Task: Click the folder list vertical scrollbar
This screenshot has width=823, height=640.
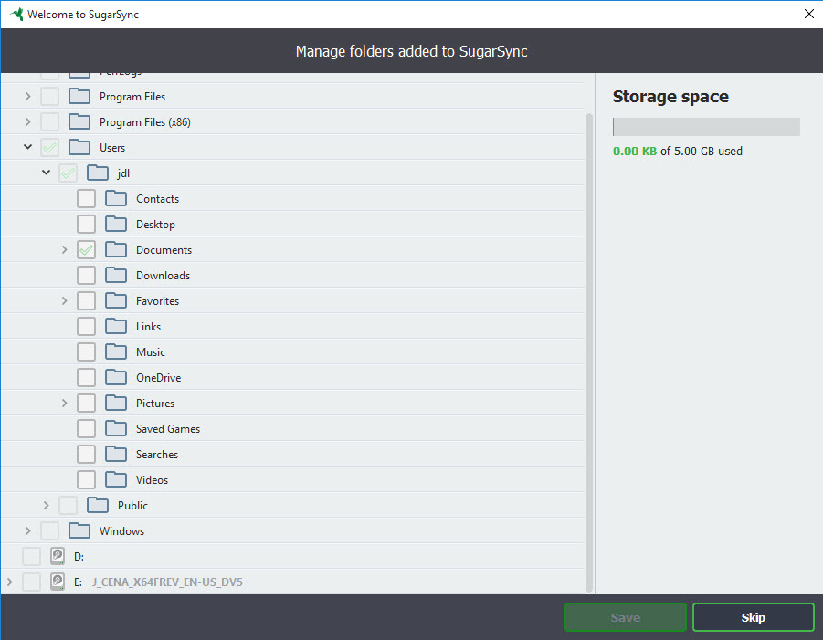Action: pyautogui.click(x=589, y=352)
